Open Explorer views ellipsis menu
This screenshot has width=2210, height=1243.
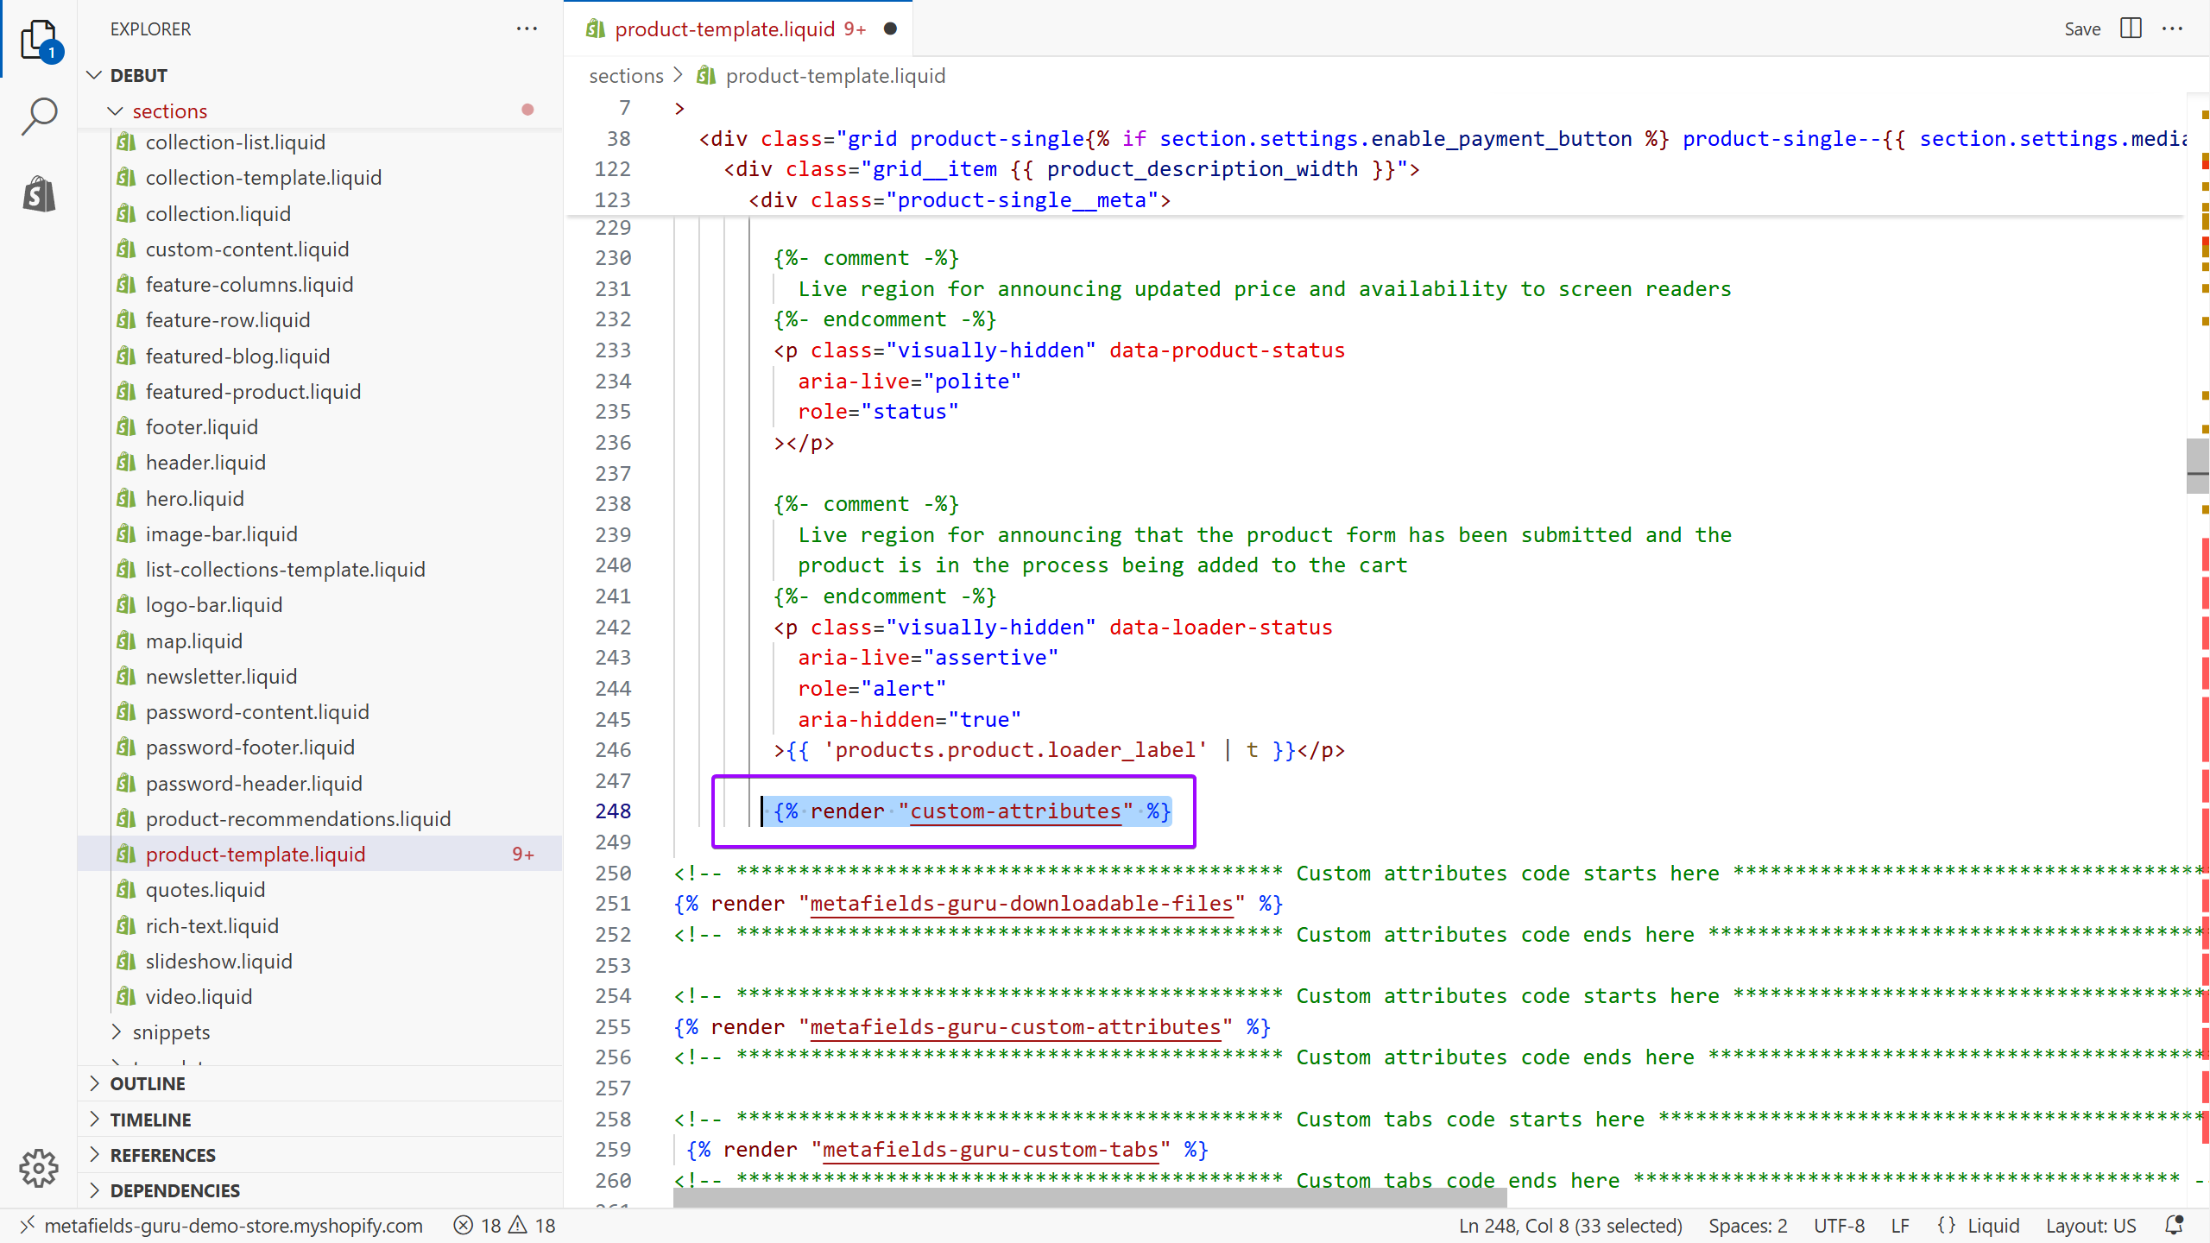coord(527,28)
